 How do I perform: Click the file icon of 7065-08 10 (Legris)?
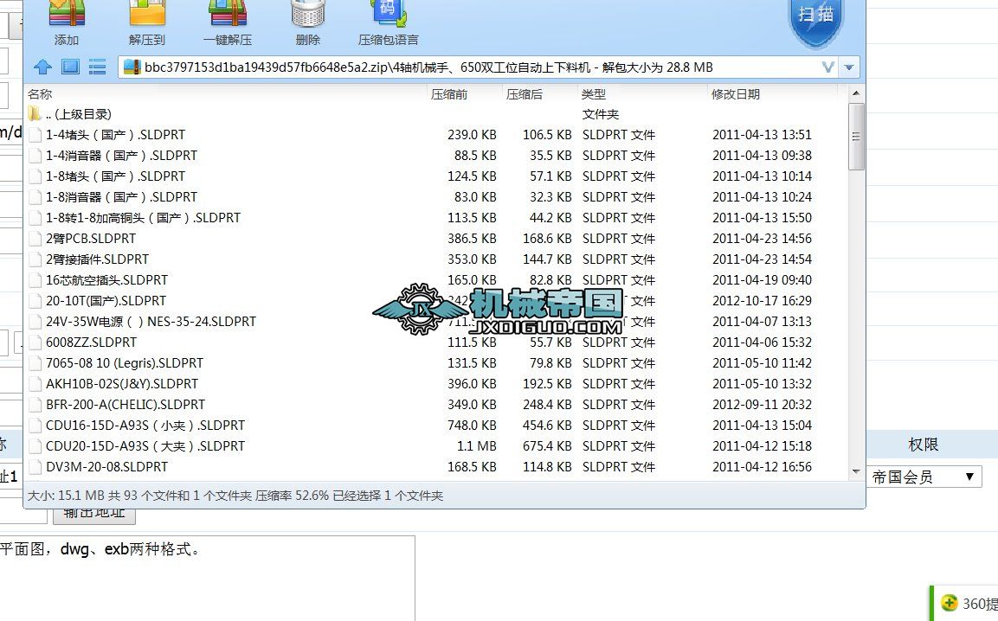[35, 363]
